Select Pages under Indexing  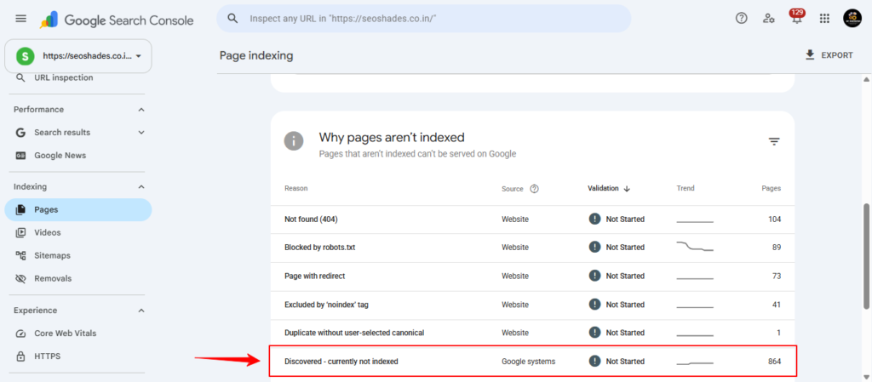77,210
